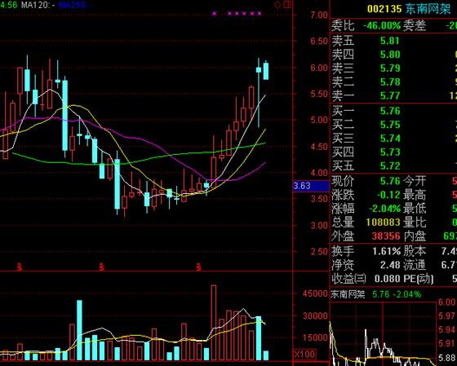The width and height of the screenshot is (457, 366).
Task: Click the latest cyan candlestick
Action: point(266,72)
